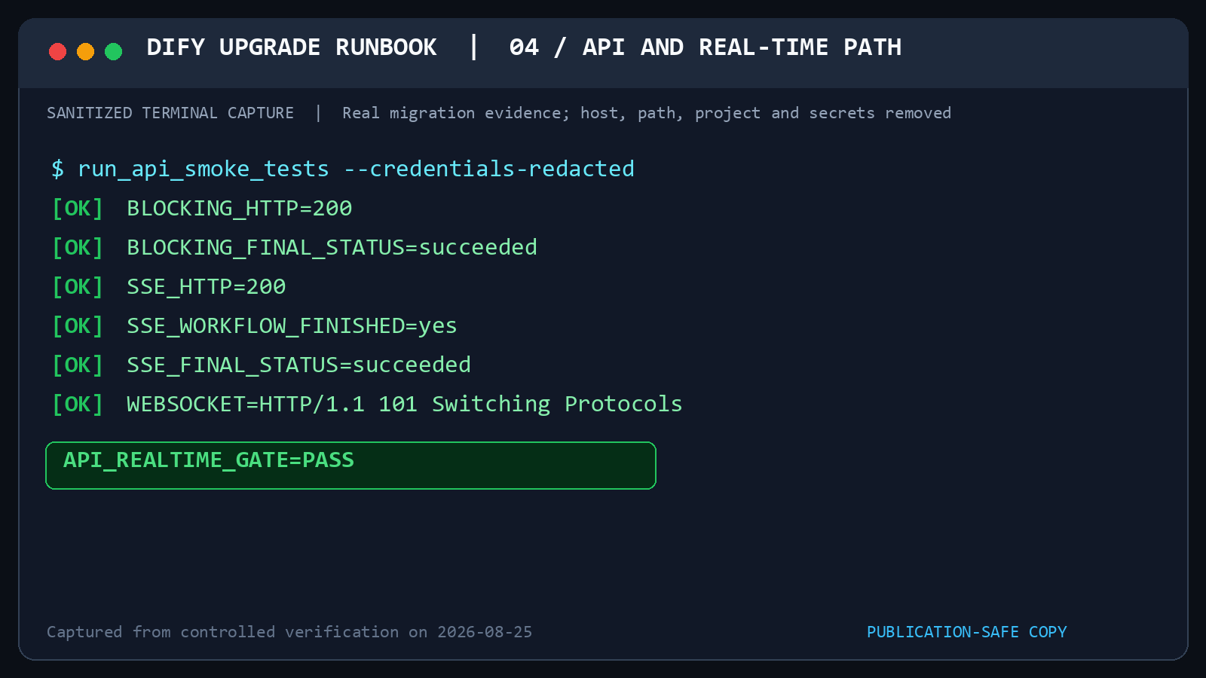Click the "Real migration evidence" description line

click(647, 113)
